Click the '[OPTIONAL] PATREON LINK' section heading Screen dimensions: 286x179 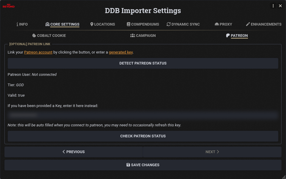point(30,44)
